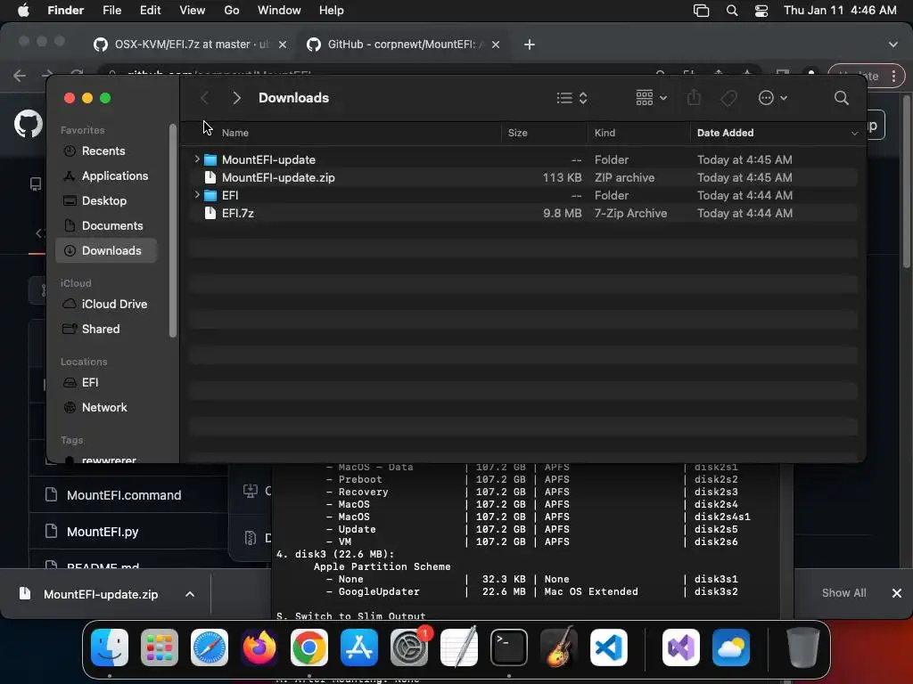This screenshot has width=913, height=684.
Task: Open Finder from the Dock
Action: coord(110,647)
